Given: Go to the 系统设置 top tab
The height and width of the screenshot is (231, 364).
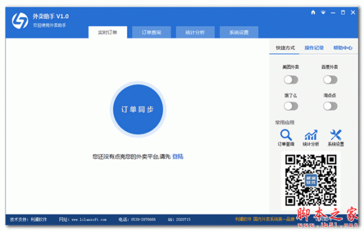Looking at the screenshot, I should [239, 32].
